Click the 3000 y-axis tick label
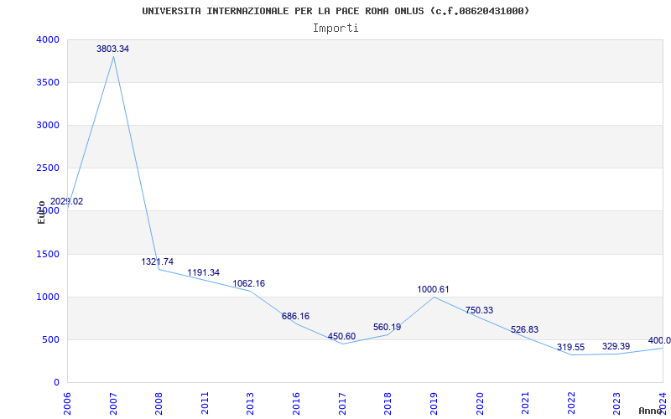Image resolution: width=671 pixels, height=419 pixels. point(48,125)
